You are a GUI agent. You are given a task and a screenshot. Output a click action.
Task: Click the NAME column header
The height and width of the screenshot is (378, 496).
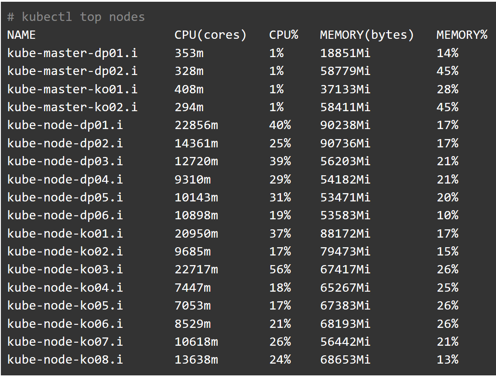[x=21, y=35]
